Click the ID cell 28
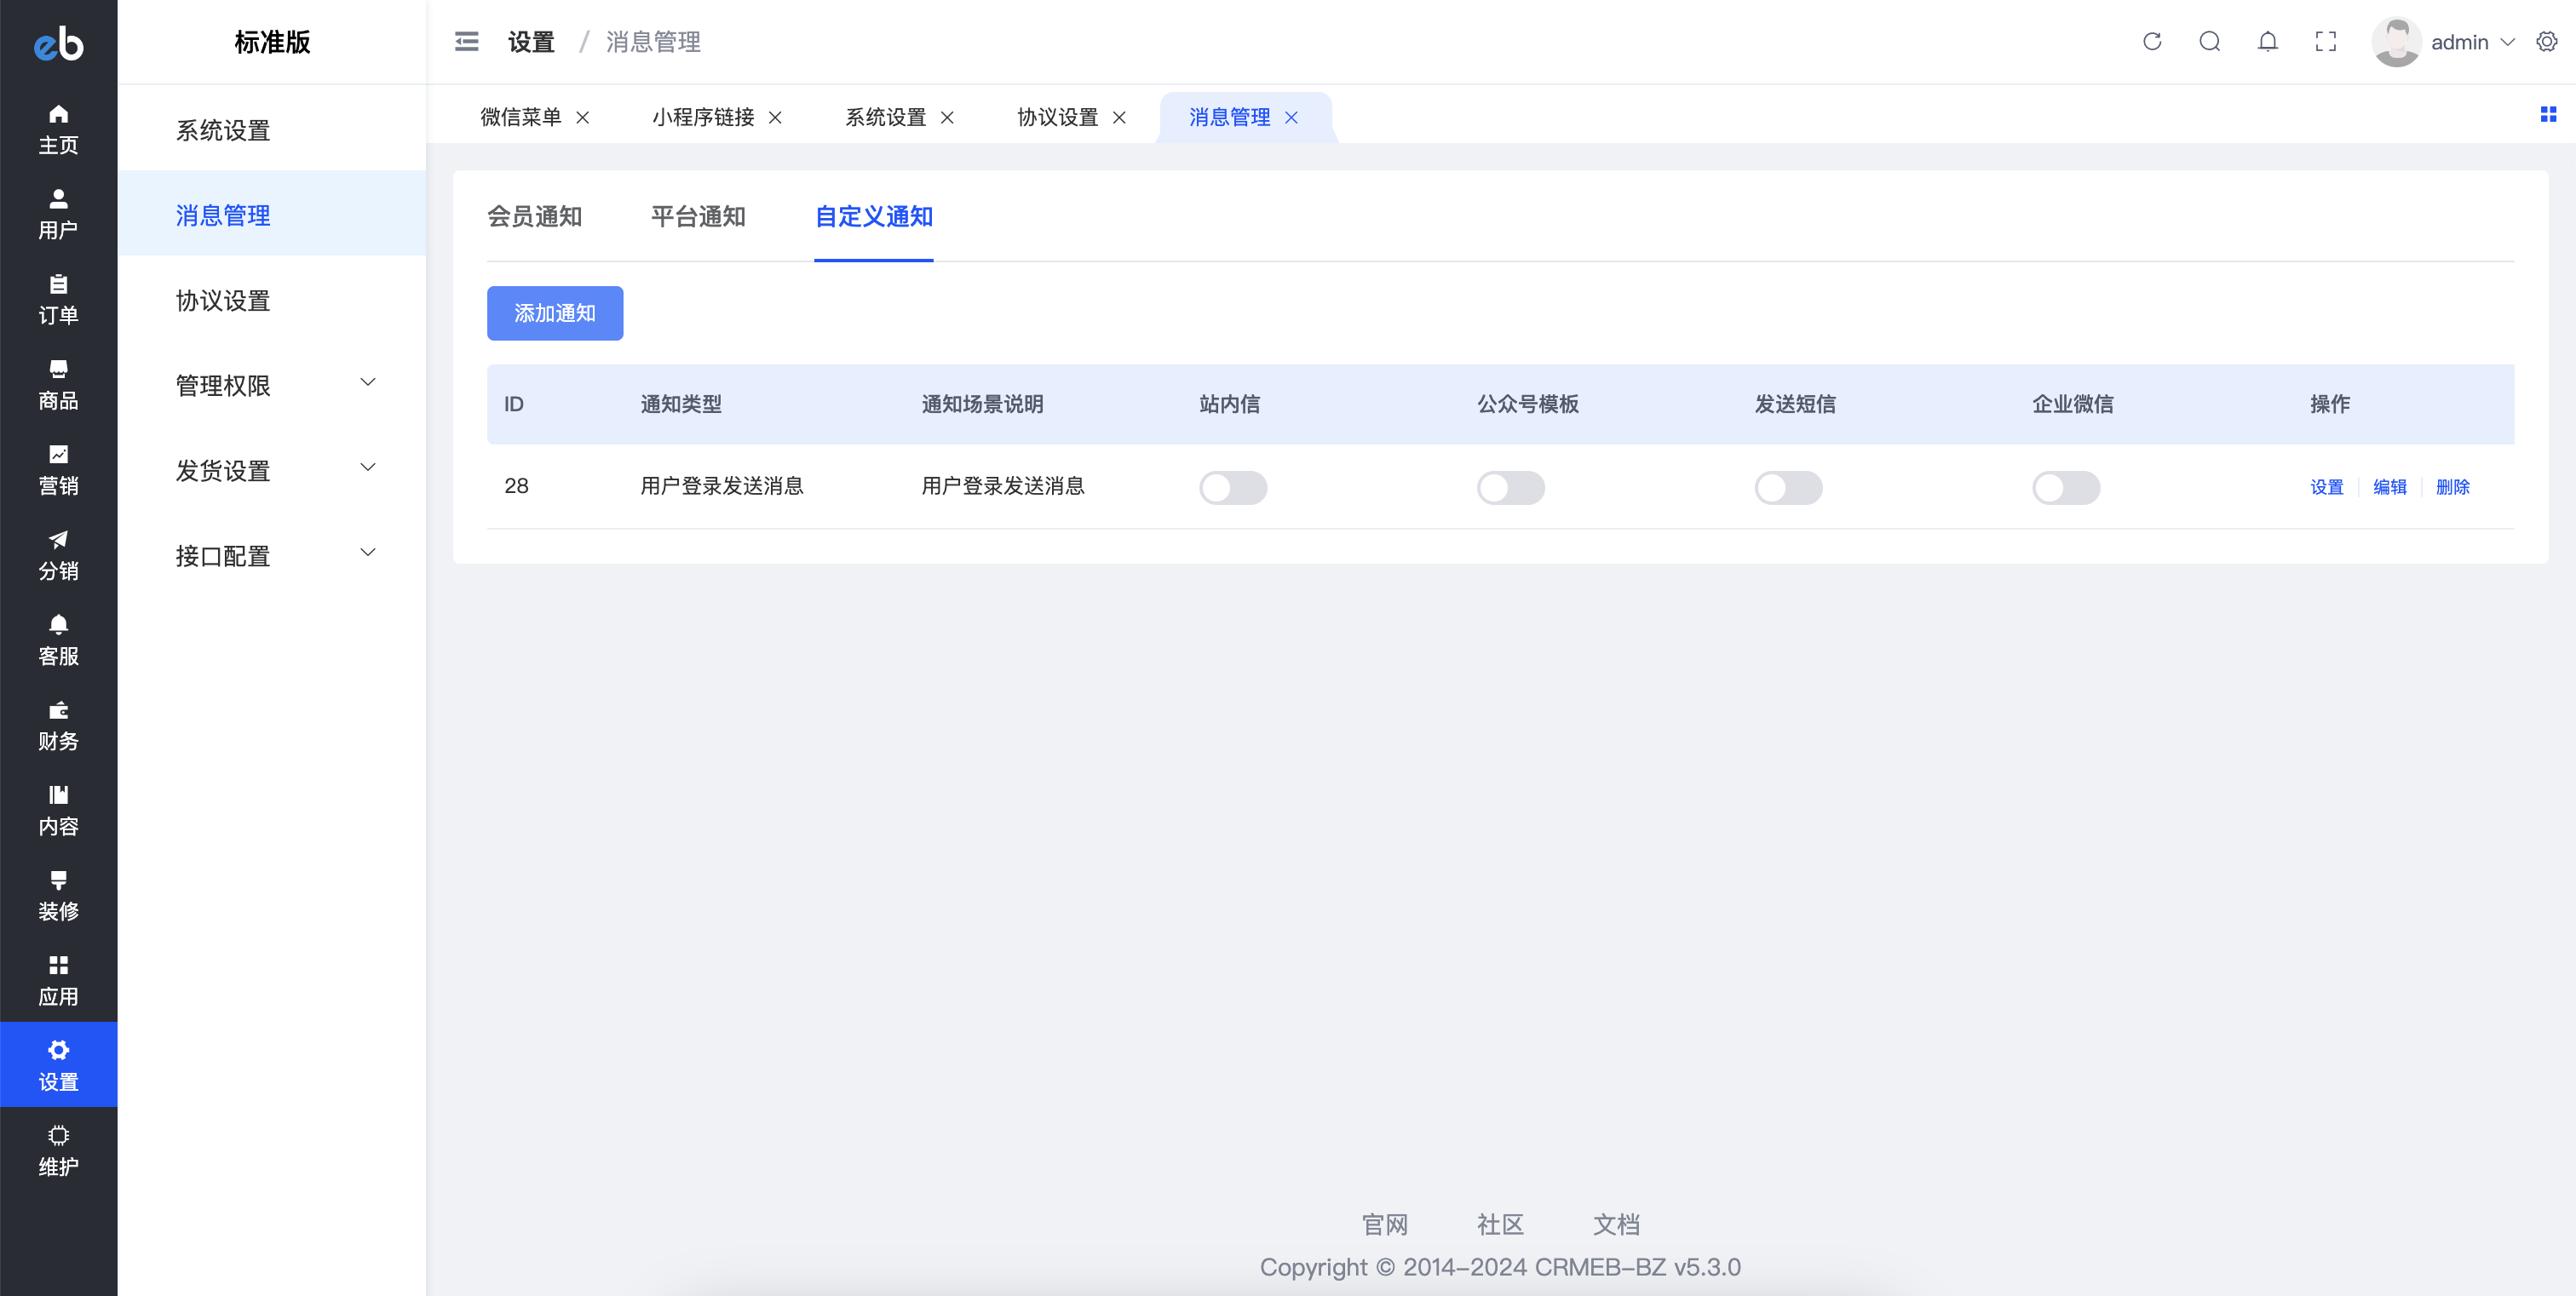 516,485
